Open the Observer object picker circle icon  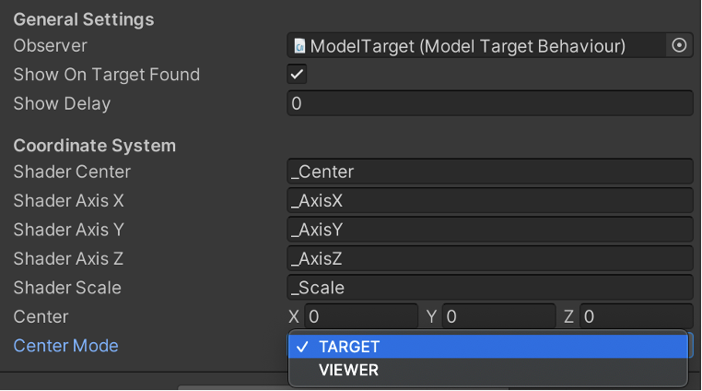(679, 45)
